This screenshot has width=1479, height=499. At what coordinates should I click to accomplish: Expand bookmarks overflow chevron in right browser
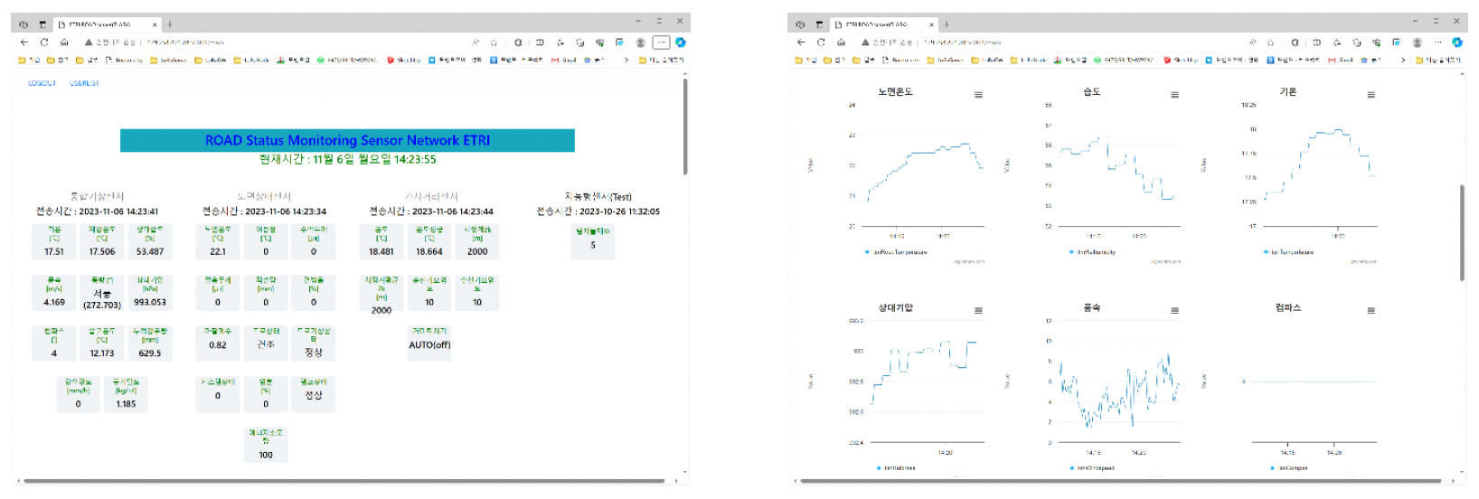[x=1402, y=61]
